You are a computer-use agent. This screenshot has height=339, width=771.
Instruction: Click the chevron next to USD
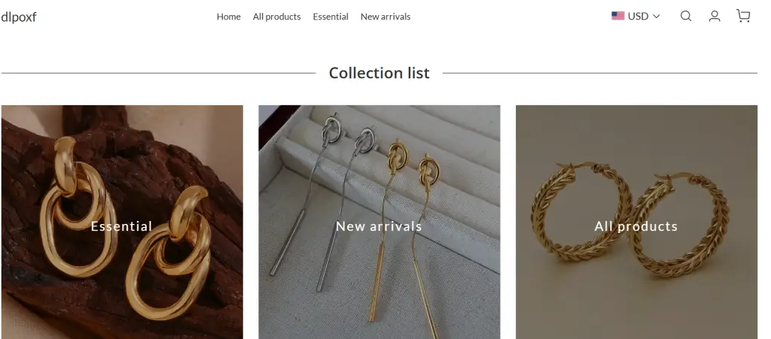657,16
